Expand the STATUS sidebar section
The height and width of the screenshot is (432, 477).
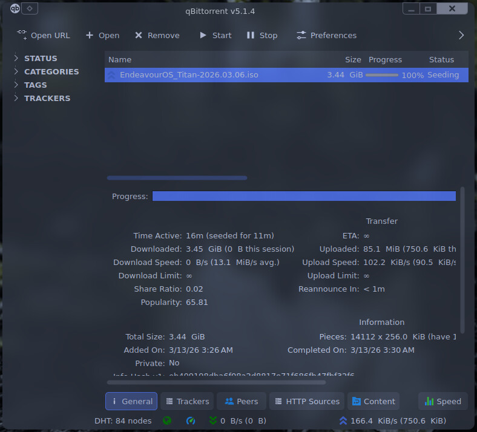[16, 58]
